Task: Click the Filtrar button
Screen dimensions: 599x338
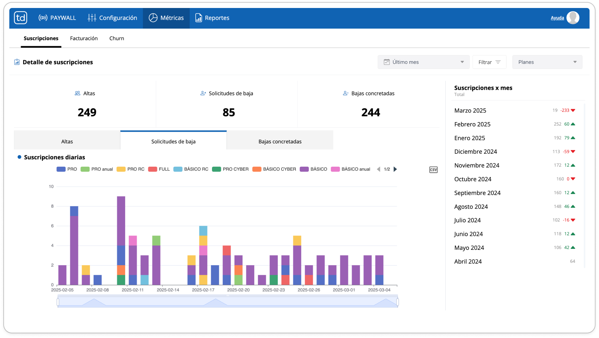Action: pyautogui.click(x=490, y=62)
